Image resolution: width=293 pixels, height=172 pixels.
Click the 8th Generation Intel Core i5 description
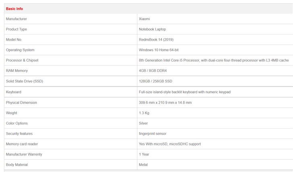214,60
